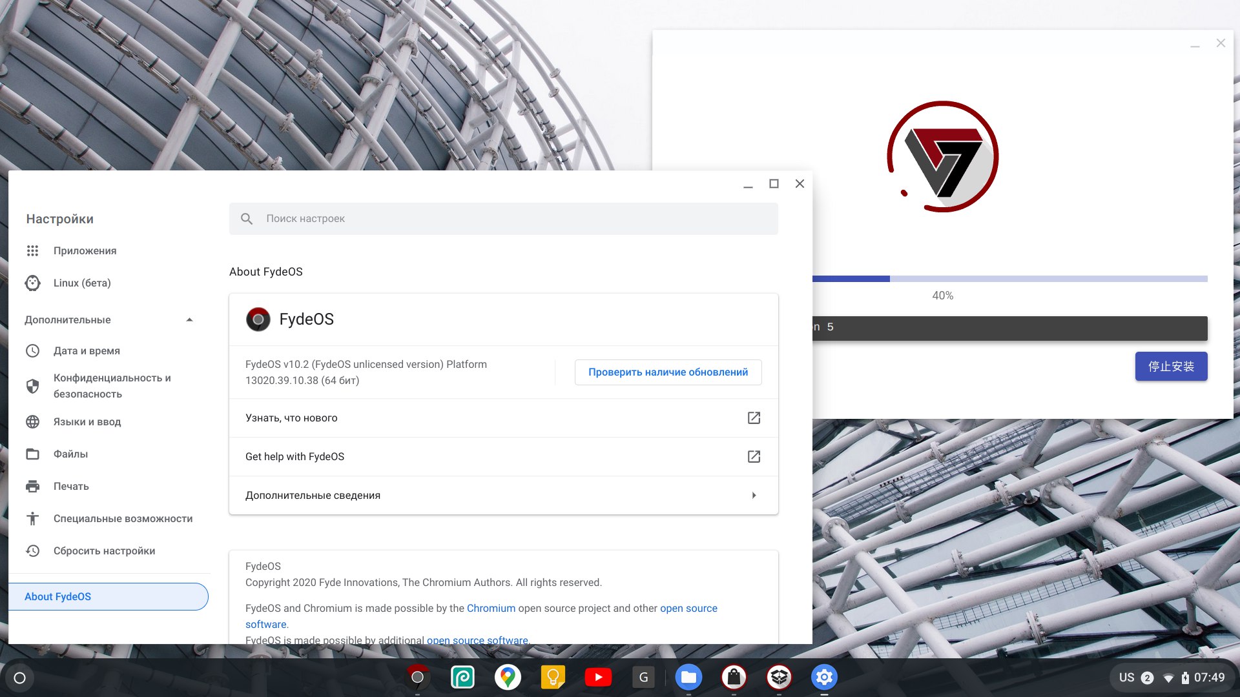This screenshot has height=697, width=1240.
Task: Click the Настройки heading
Action: point(60,219)
